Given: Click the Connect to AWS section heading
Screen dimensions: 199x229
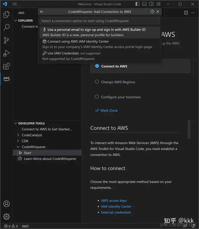Looking at the screenshot, I should coord(109,128).
